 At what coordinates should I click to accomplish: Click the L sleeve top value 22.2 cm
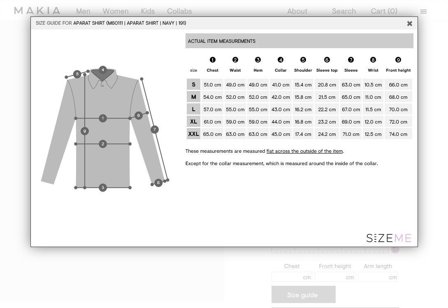point(327,109)
